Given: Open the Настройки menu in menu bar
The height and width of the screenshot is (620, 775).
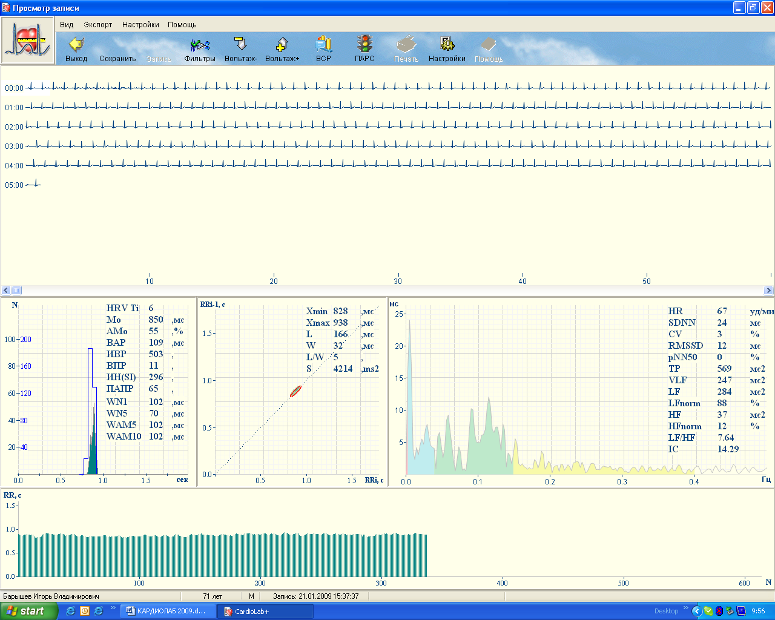Looking at the screenshot, I should point(140,25).
